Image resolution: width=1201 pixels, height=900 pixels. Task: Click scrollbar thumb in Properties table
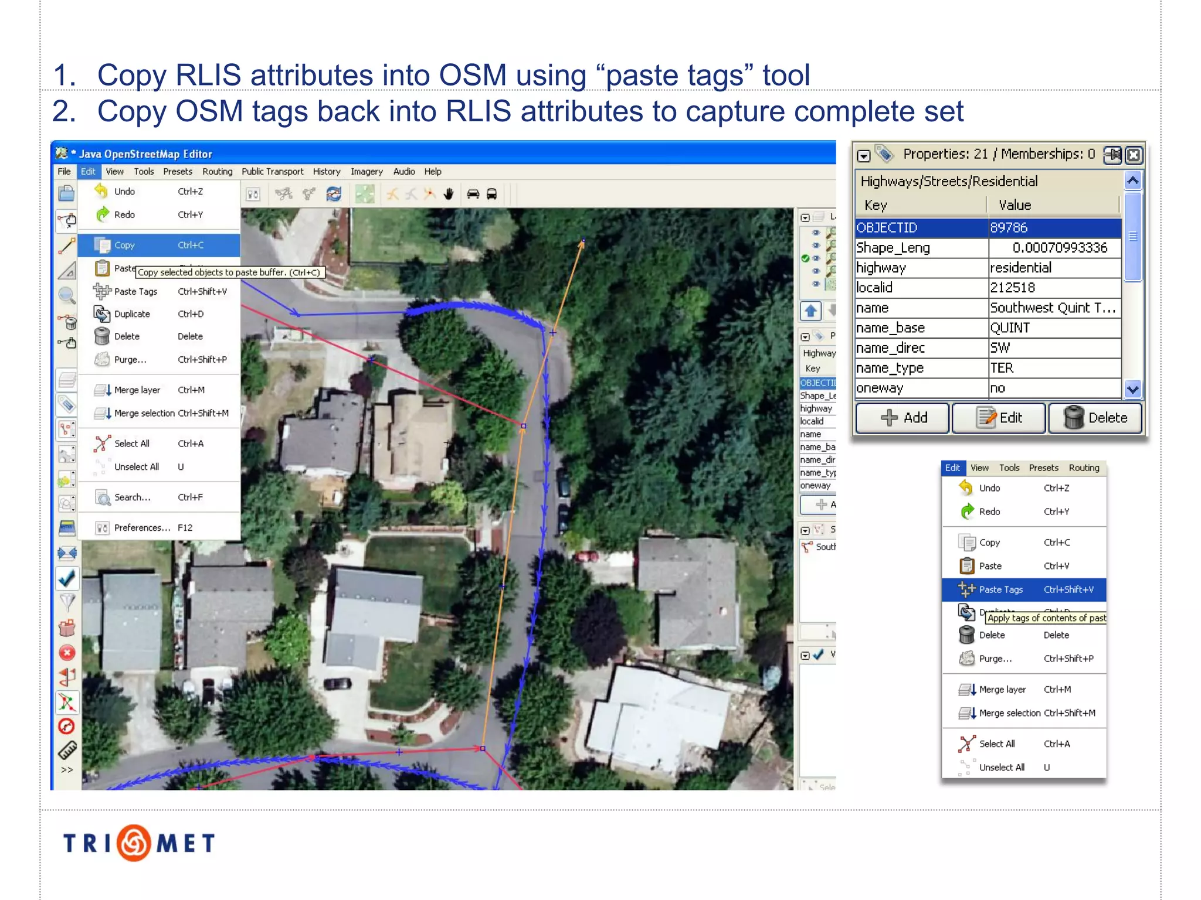click(x=1133, y=237)
